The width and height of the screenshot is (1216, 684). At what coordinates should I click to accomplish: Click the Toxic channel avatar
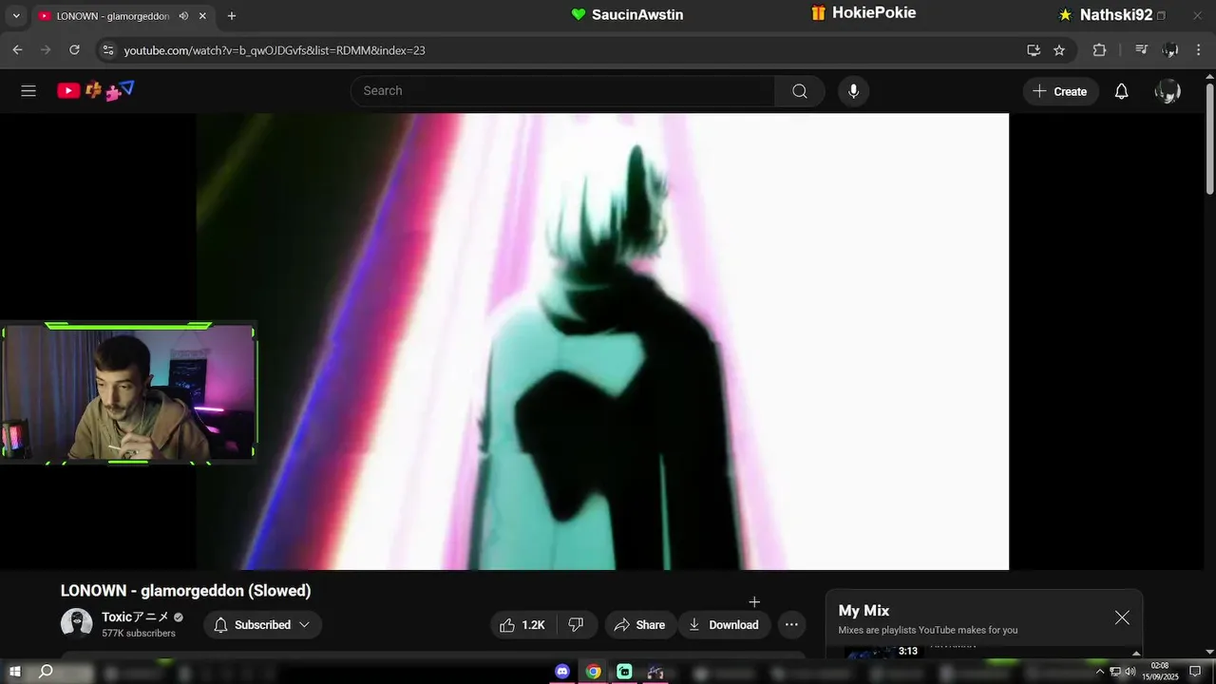(77, 624)
